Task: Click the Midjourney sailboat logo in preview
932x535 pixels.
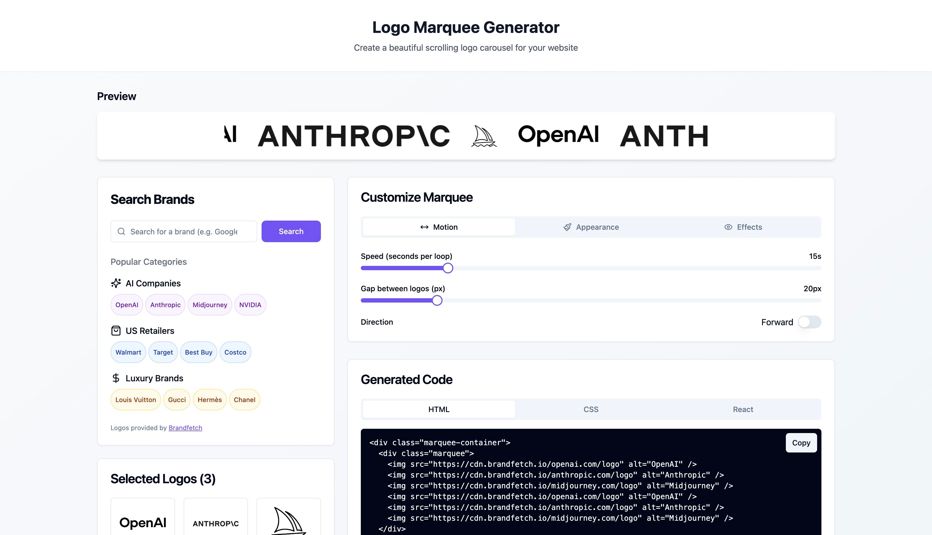Action: [x=484, y=136]
